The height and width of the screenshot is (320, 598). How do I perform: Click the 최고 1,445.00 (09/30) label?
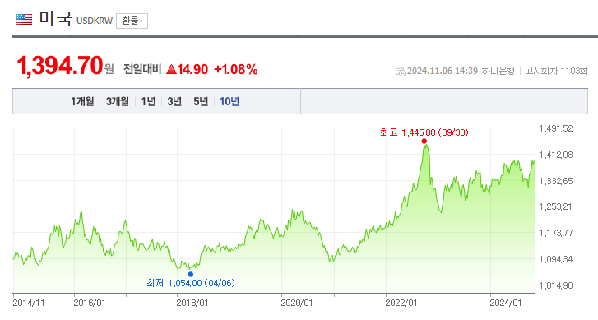click(424, 132)
